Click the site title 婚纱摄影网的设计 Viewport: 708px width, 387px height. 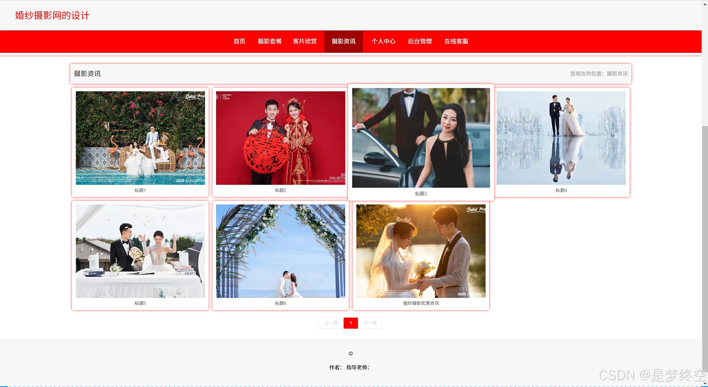(x=52, y=15)
